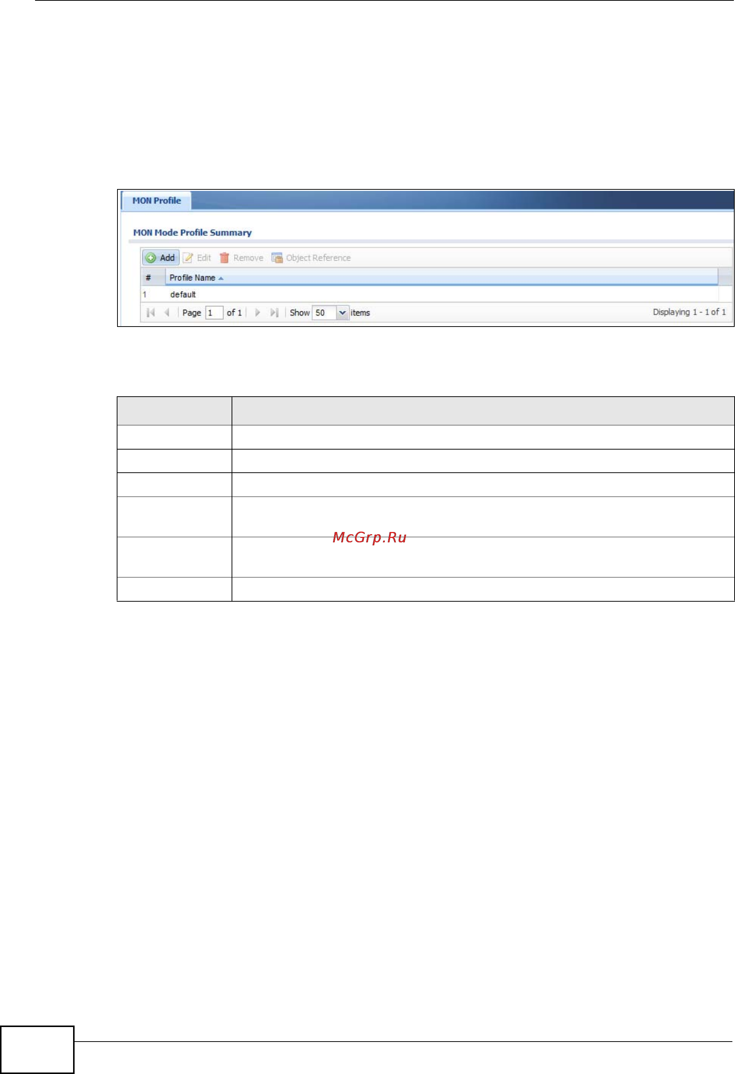Click the # column header

tap(153, 278)
